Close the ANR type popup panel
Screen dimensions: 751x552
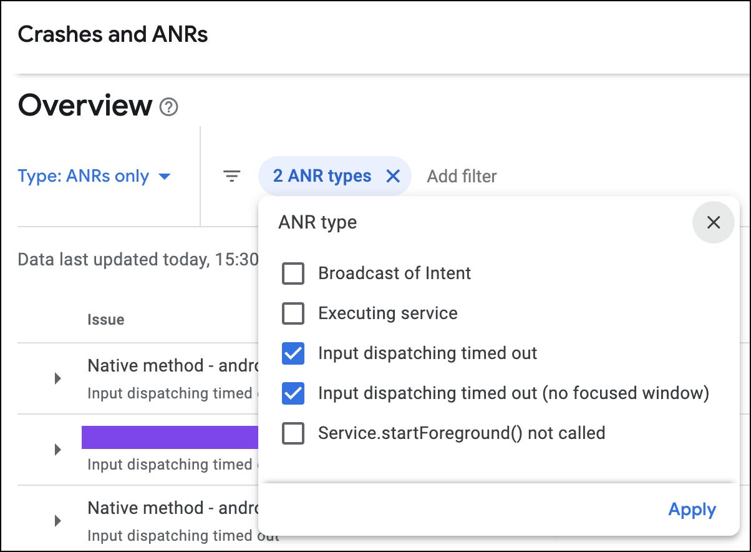713,222
